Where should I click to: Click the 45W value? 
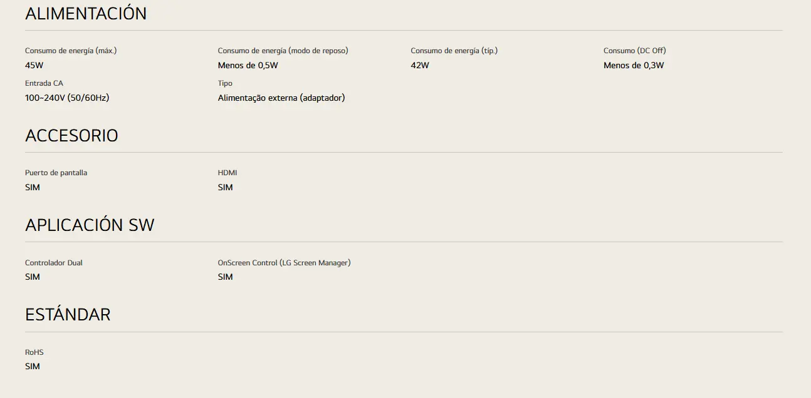[x=34, y=65]
